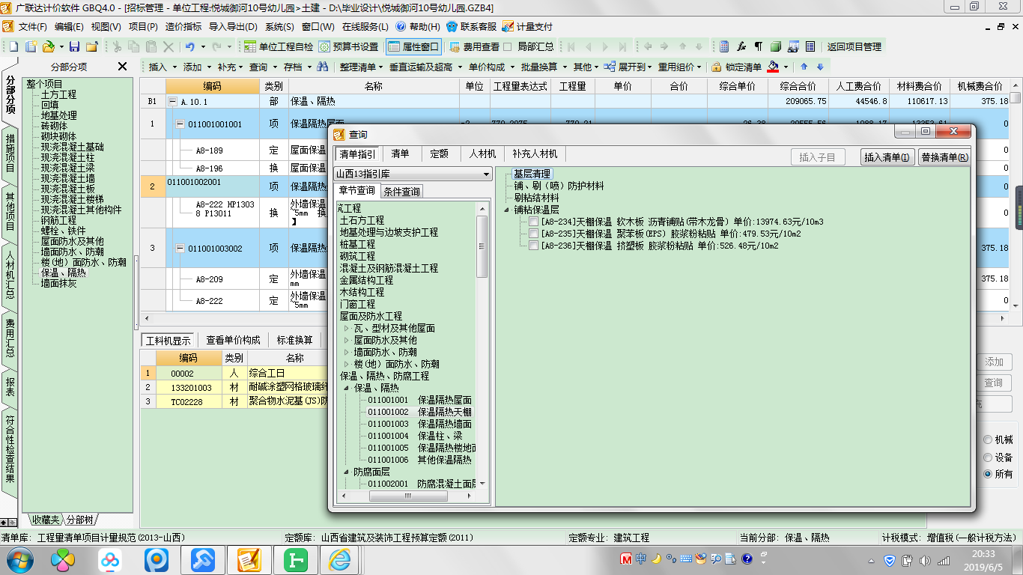
Task: Check A8-235 聚苯板(EPS) checkbox
Action: tap(532, 234)
